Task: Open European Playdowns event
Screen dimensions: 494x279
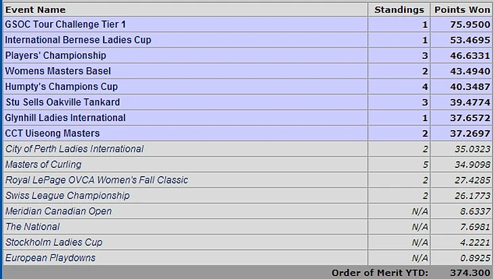Action: 50,258
